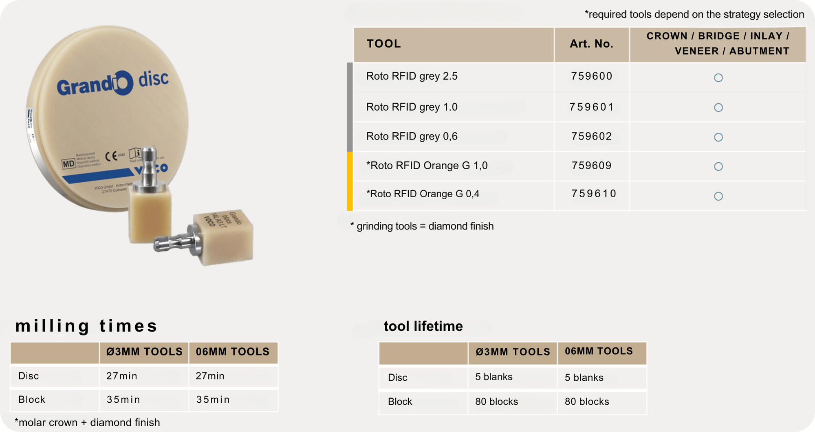815x432 pixels.
Task: Click 06MM TOOLS header in milling times
Action: click(233, 352)
